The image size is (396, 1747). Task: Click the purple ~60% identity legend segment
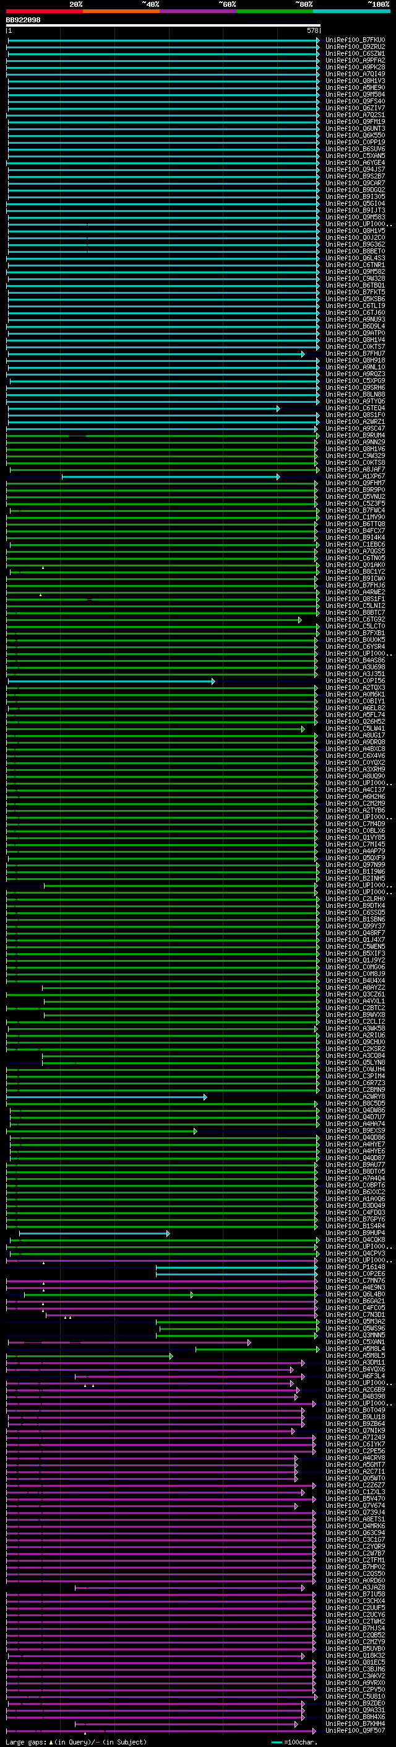point(199,12)
